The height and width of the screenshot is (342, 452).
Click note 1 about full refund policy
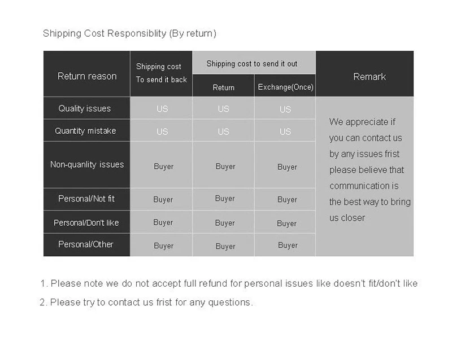pyautogui.click(x=229, y=283)
